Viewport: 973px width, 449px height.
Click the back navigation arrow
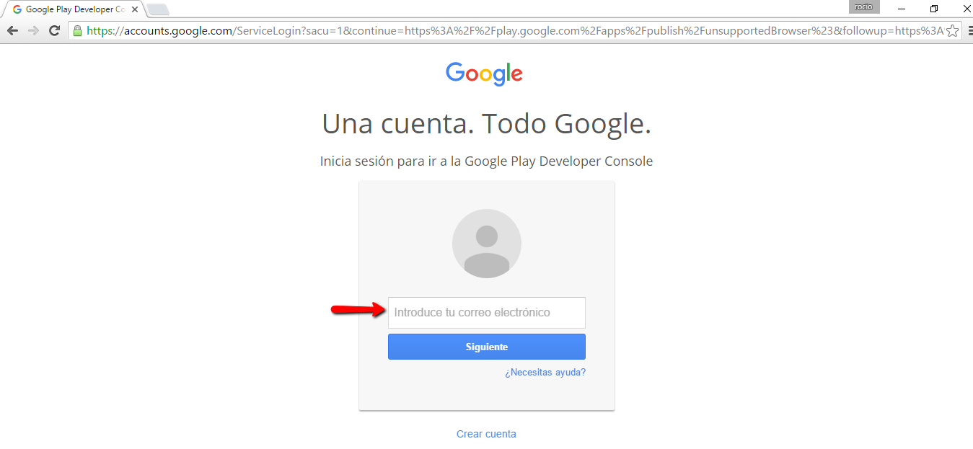[12, 30]
